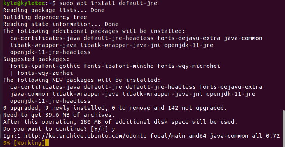Click the 'Suggested packages:' heading
The height and width of the screenshot is (147, 285).
tap(36, 59)
